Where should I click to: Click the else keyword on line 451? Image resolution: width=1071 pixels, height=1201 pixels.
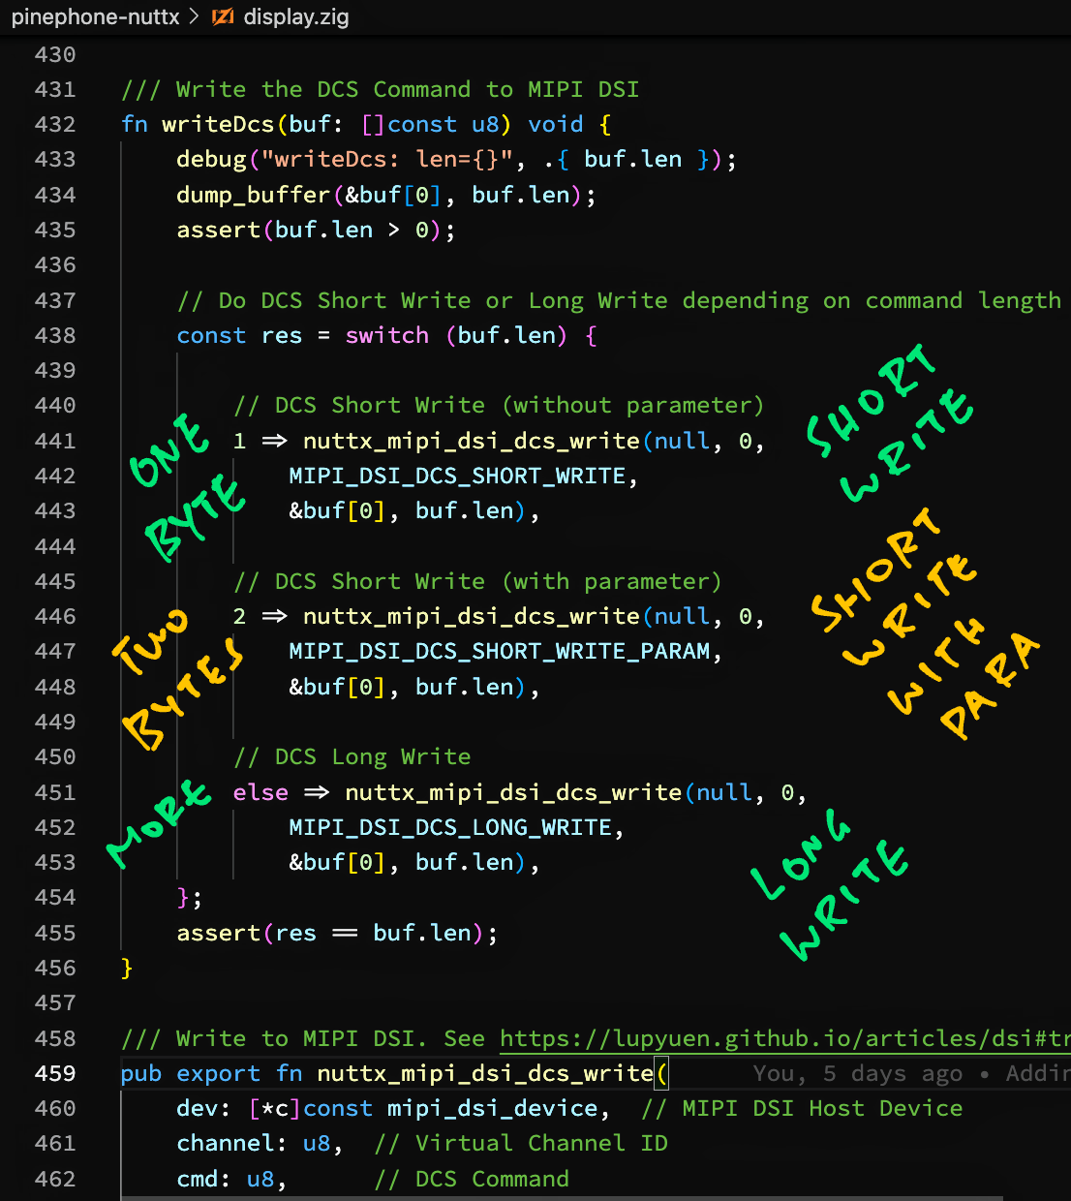260,792
